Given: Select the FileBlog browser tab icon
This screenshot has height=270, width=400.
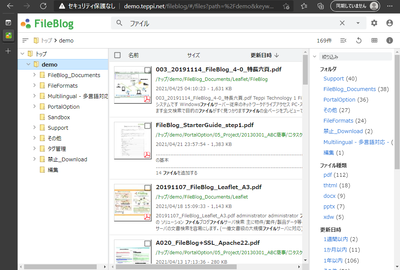Looking at the screenshot, I should 8,35.
